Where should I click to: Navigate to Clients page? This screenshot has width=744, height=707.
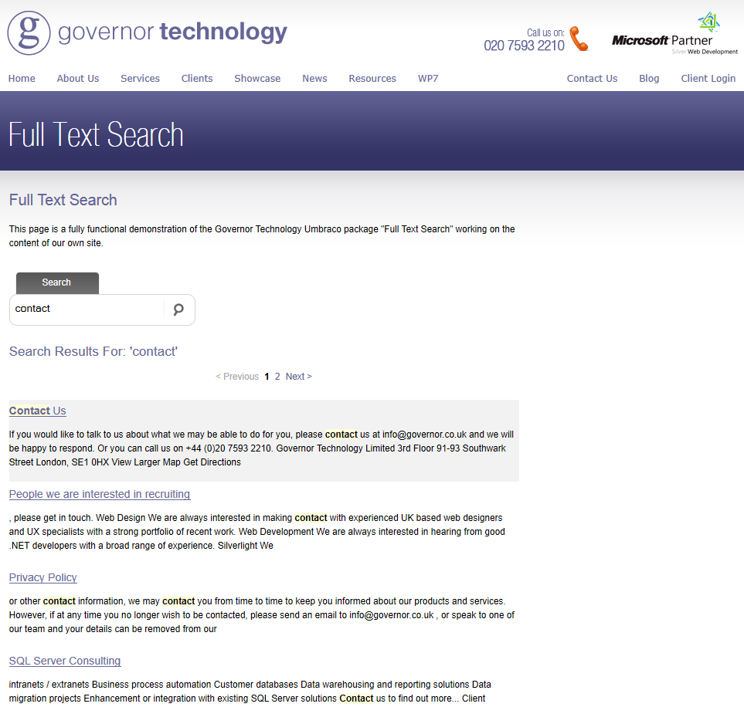(x=197, y=78)
